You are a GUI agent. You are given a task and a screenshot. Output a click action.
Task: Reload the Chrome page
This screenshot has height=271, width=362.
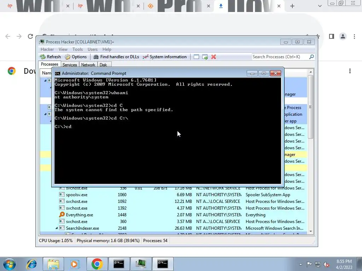click(30, 36)
